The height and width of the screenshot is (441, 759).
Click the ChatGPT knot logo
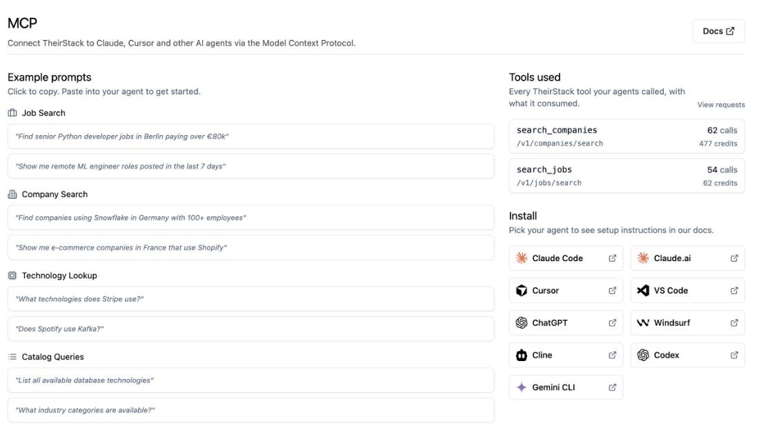click(522, 322)
